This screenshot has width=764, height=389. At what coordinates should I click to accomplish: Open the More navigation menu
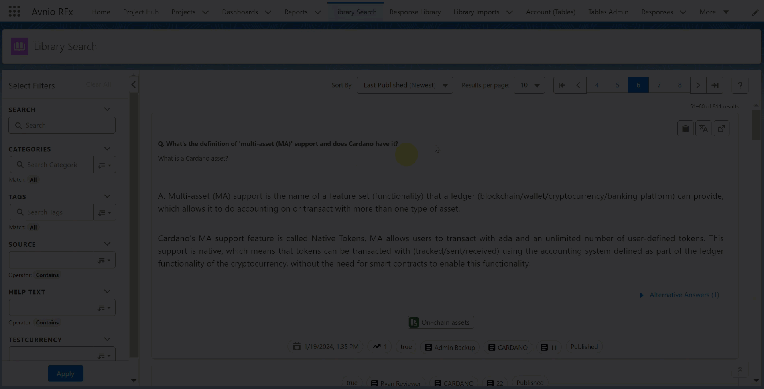click(714, 12)
